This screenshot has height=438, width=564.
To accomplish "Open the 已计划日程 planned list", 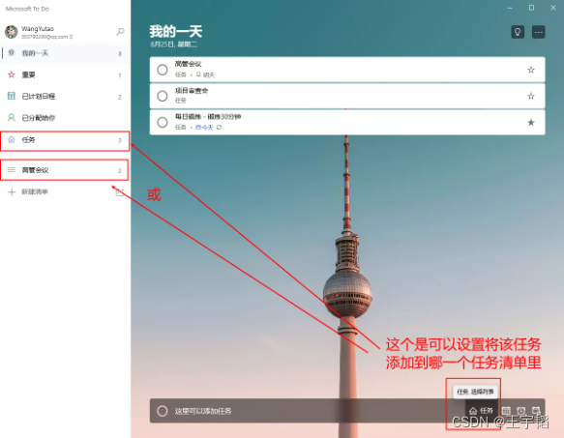I will point(65,97).
